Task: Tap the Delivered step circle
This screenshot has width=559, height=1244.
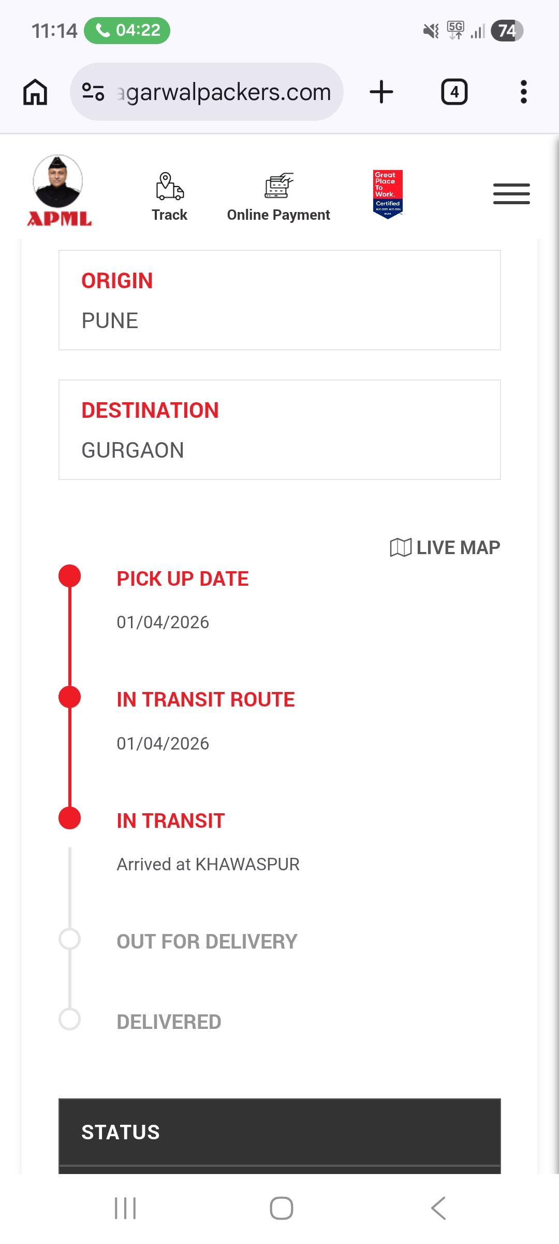Action: pyautogui.click(x=70, y=1019)
